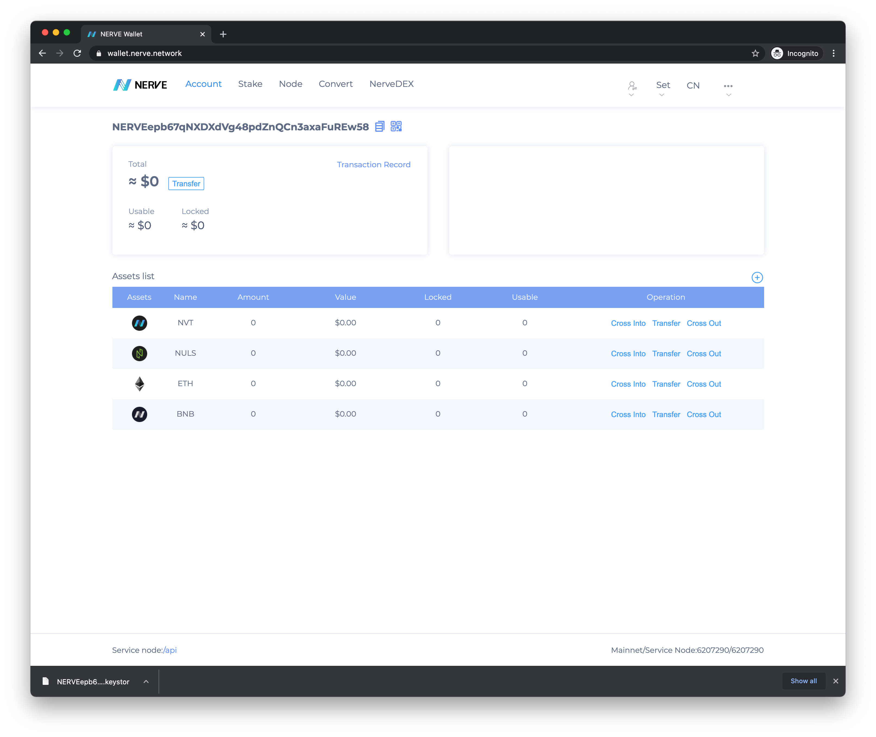Close the NERVE Wallet tab
The height and width of the screenshot is (737, 876).
click(203, 34)
